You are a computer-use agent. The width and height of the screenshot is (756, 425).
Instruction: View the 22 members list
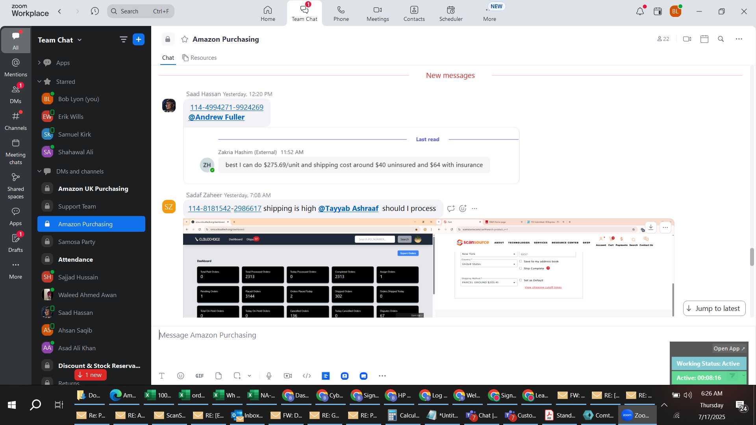click(663, 39)
